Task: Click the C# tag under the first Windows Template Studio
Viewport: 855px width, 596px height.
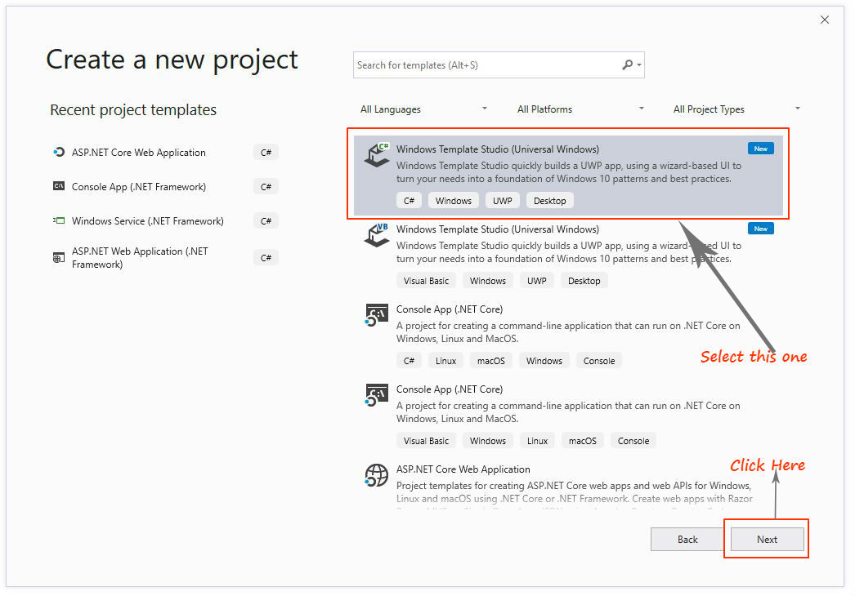Action: (409, 201)
